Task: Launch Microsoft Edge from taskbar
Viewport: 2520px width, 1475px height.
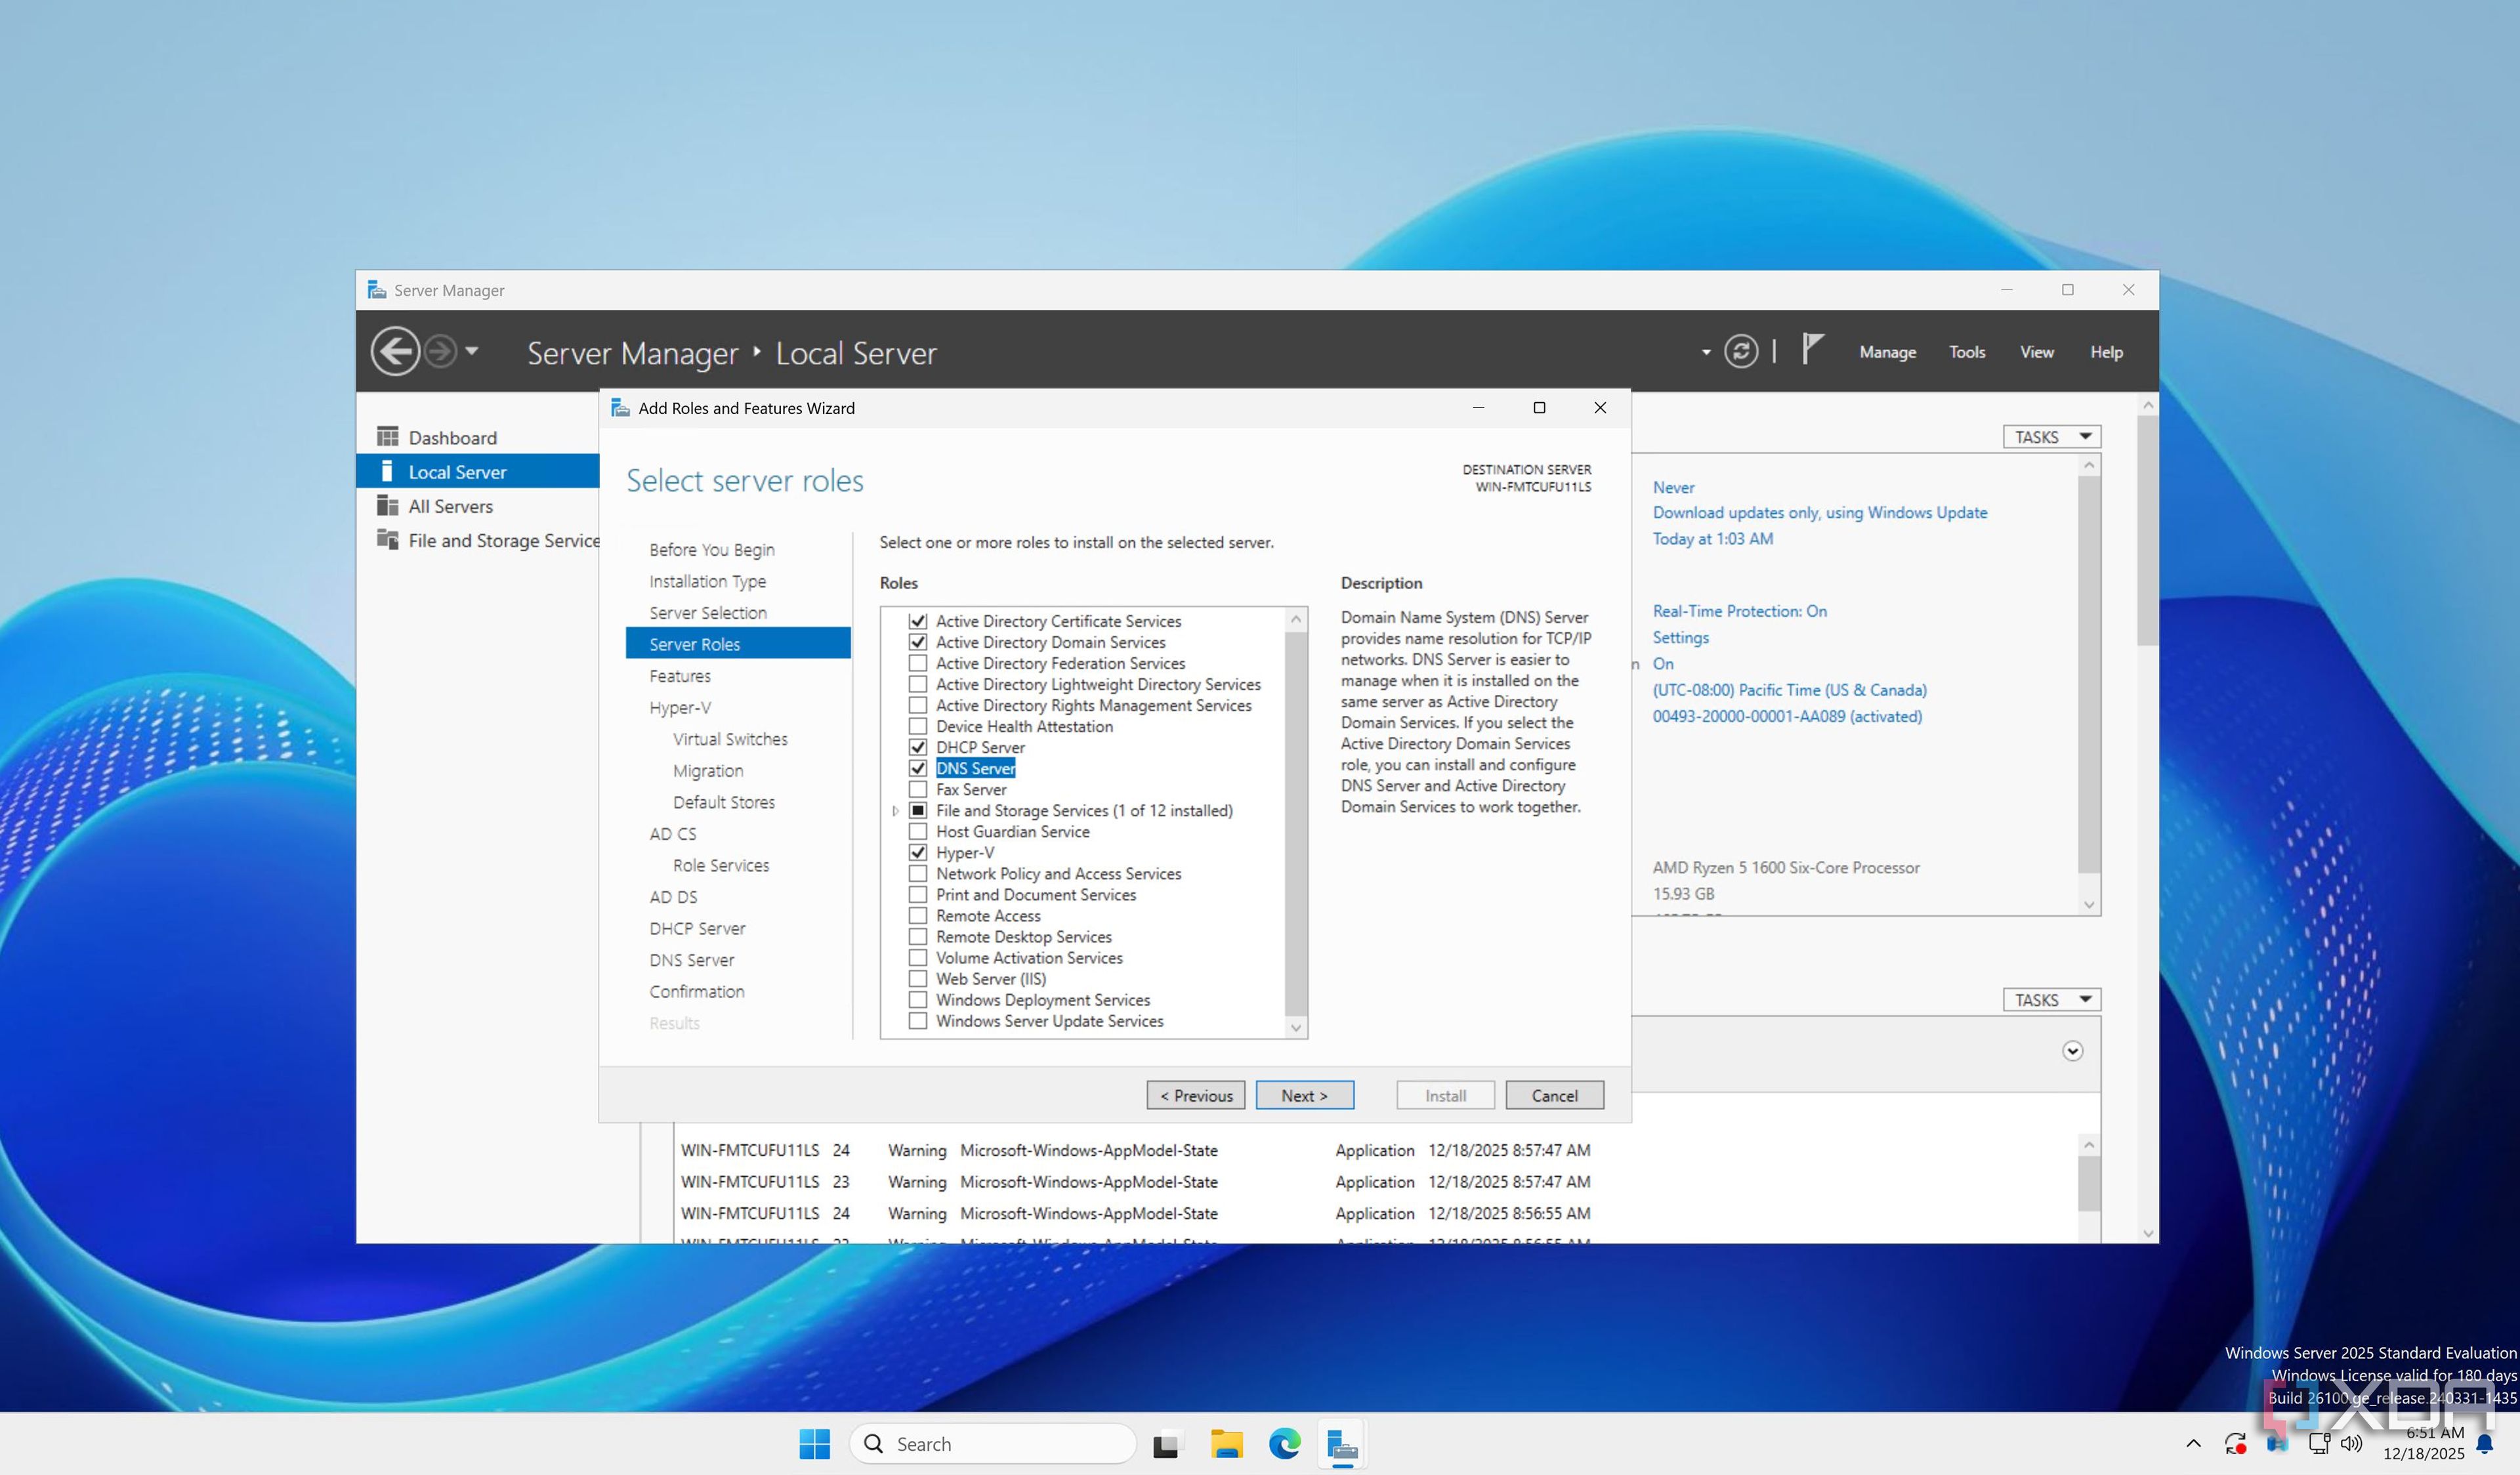Action: (1284, 1443)
